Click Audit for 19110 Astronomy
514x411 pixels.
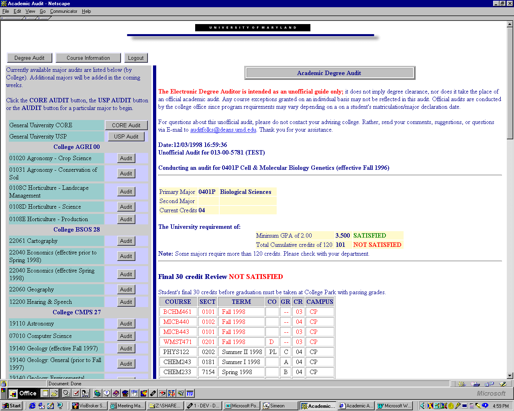126,324
